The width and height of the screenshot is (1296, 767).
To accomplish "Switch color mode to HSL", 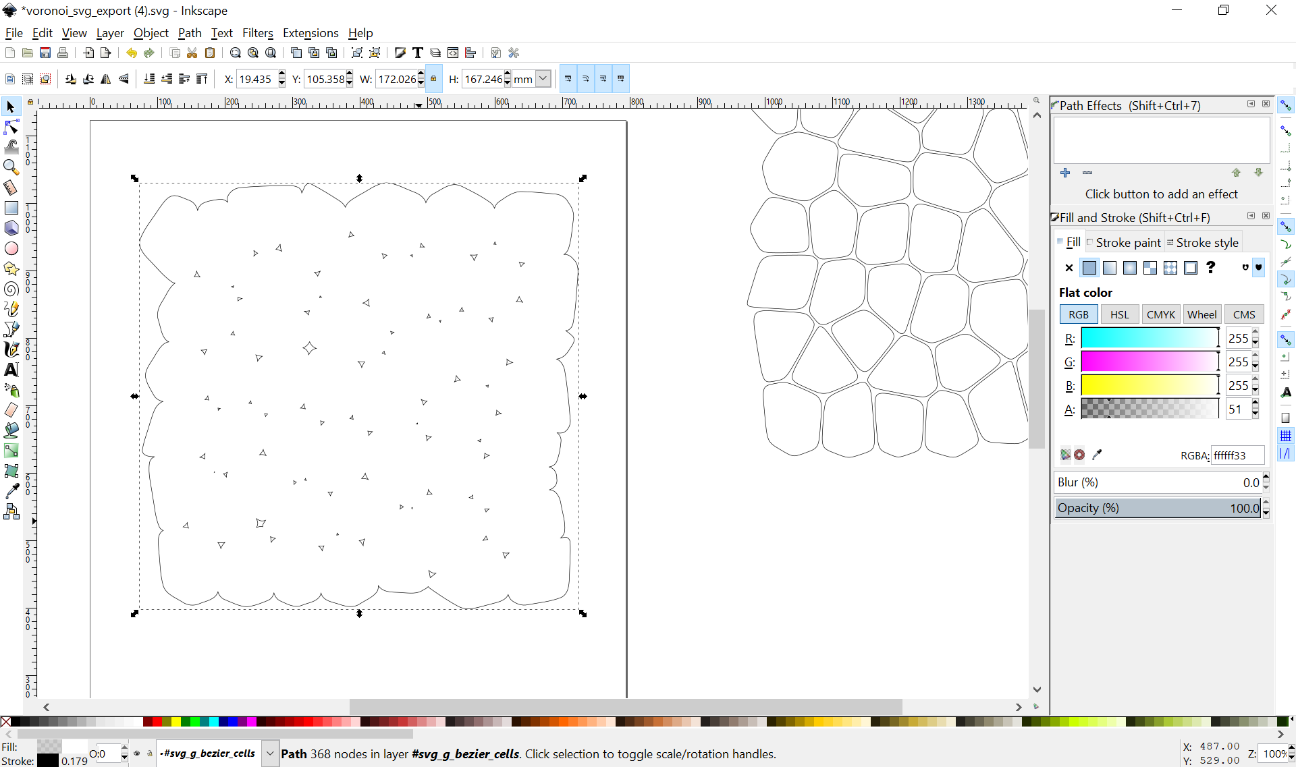I will pos(1120,314).
